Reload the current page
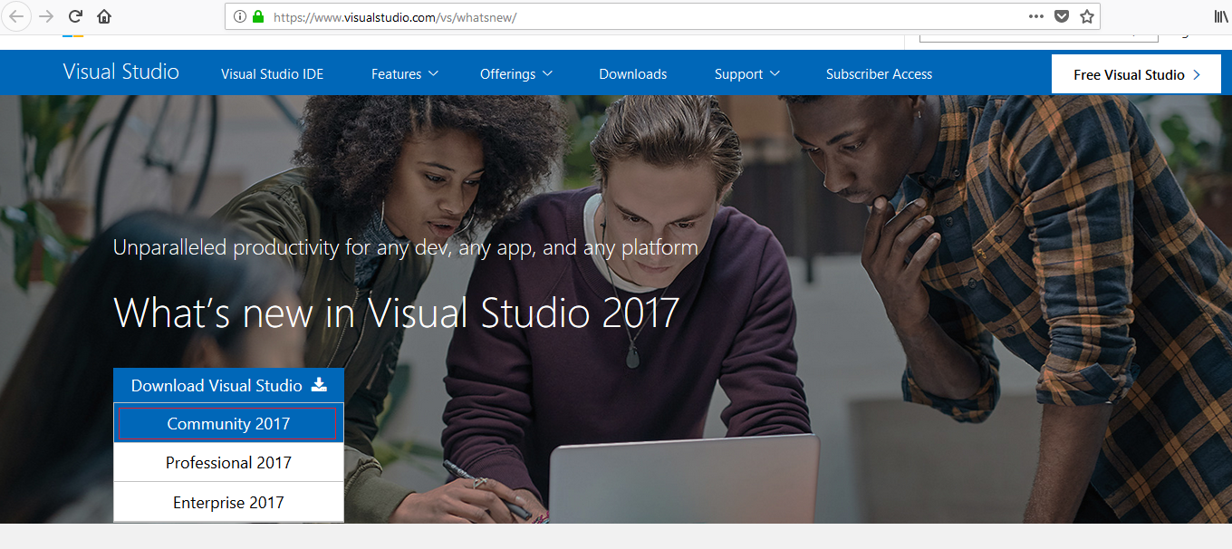 coord(75,15)
